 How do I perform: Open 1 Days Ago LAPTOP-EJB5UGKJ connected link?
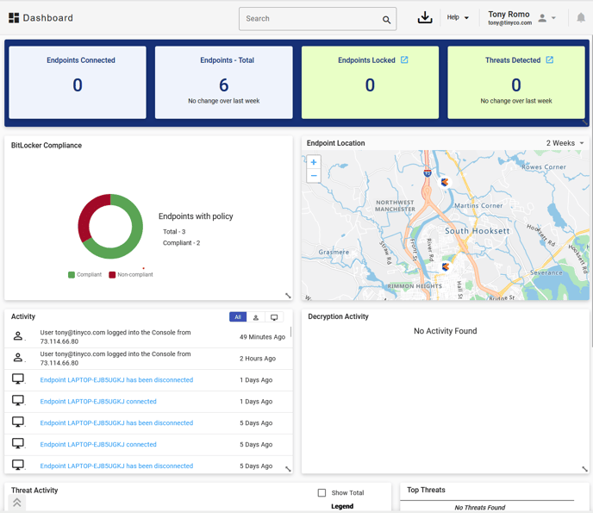(98, 402)
